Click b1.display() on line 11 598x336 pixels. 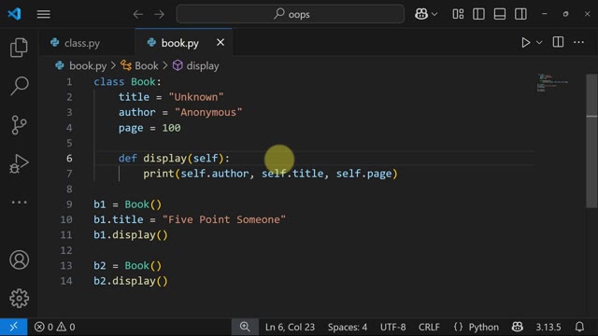click(x=131, y=234)
